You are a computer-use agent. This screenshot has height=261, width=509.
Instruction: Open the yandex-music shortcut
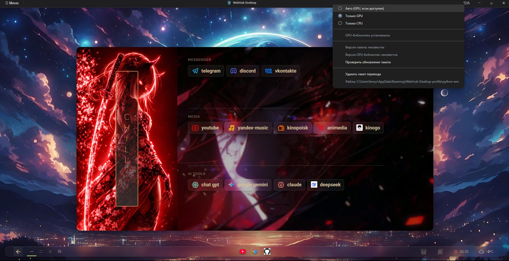(248, 128)
